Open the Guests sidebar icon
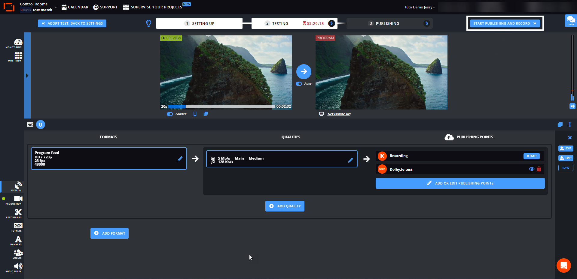 [x=18, y=253]
